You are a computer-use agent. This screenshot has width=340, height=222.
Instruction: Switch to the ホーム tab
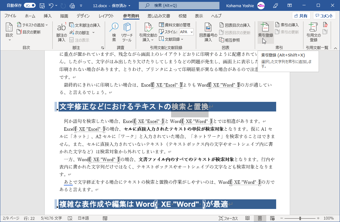click(x=30, y=16)
